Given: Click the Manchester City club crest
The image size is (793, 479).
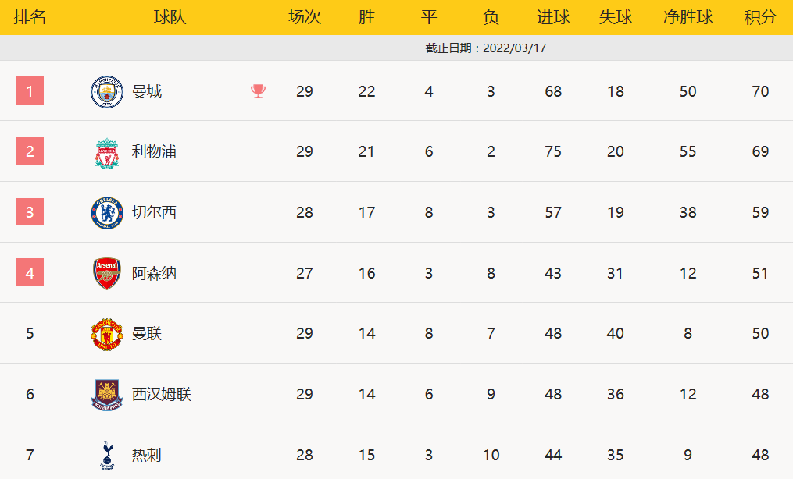Looking at the screenshot, I should (x=107, y=92).
